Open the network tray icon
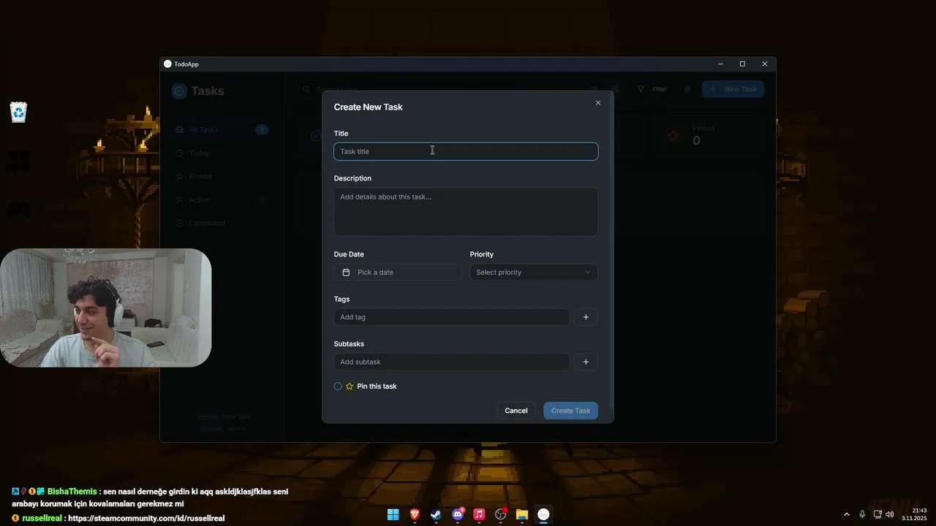 tap(877, 514)
